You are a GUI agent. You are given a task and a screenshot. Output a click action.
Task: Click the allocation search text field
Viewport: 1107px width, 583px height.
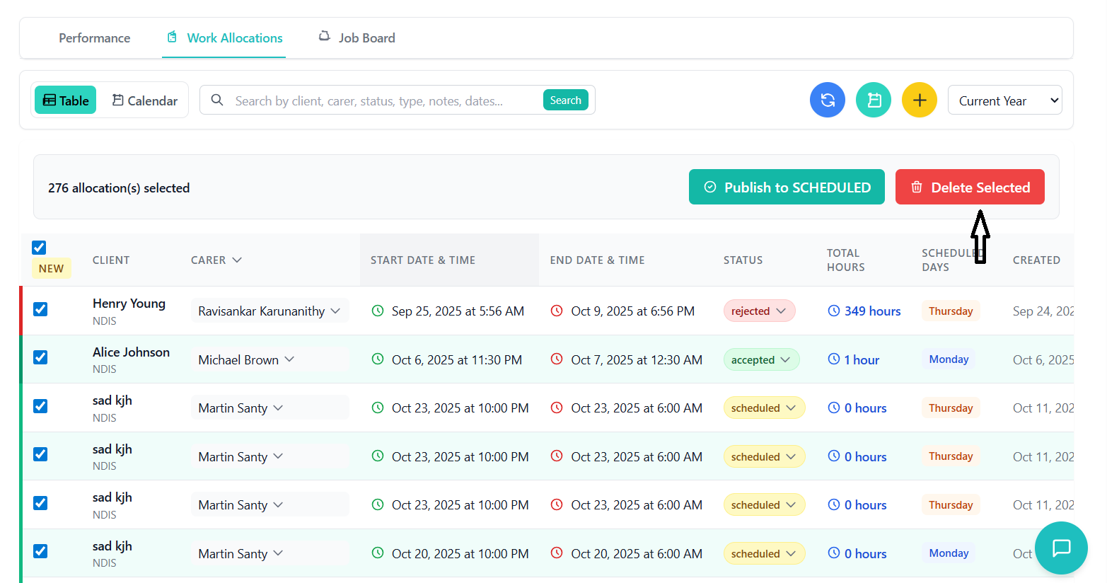pyautogui.click(x=382, y=100)
